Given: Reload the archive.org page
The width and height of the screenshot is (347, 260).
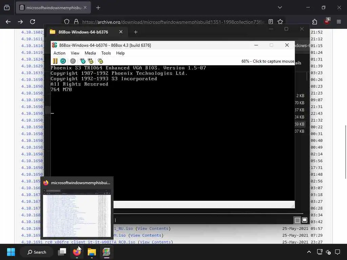Looking at the screenshot, I should pos(33,22).
